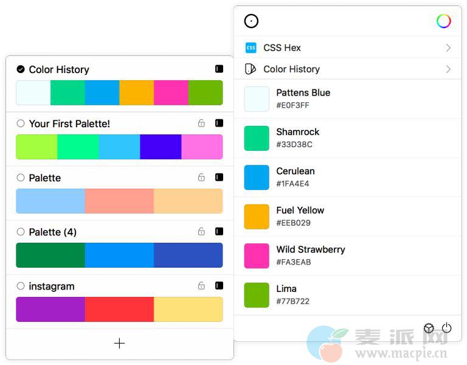Open the rainbow color wheel
The image size is (467, 365).
click(x=443, y=21)
